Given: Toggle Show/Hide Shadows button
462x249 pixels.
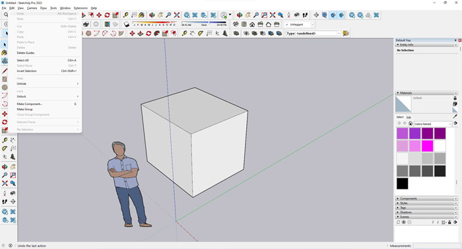Looking at the screenshot, I should (127, 24).
